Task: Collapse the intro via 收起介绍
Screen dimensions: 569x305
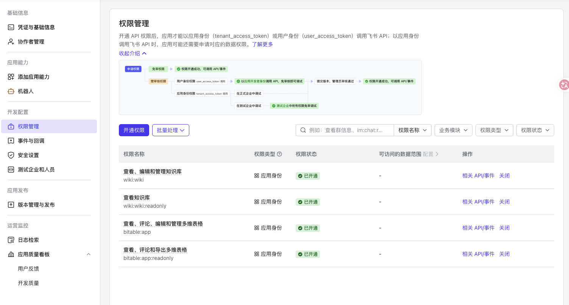Action: (x=133, y=53)
